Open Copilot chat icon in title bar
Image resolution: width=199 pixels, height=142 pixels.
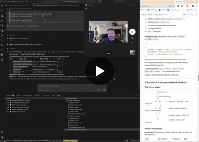click(x=99, y=2)
